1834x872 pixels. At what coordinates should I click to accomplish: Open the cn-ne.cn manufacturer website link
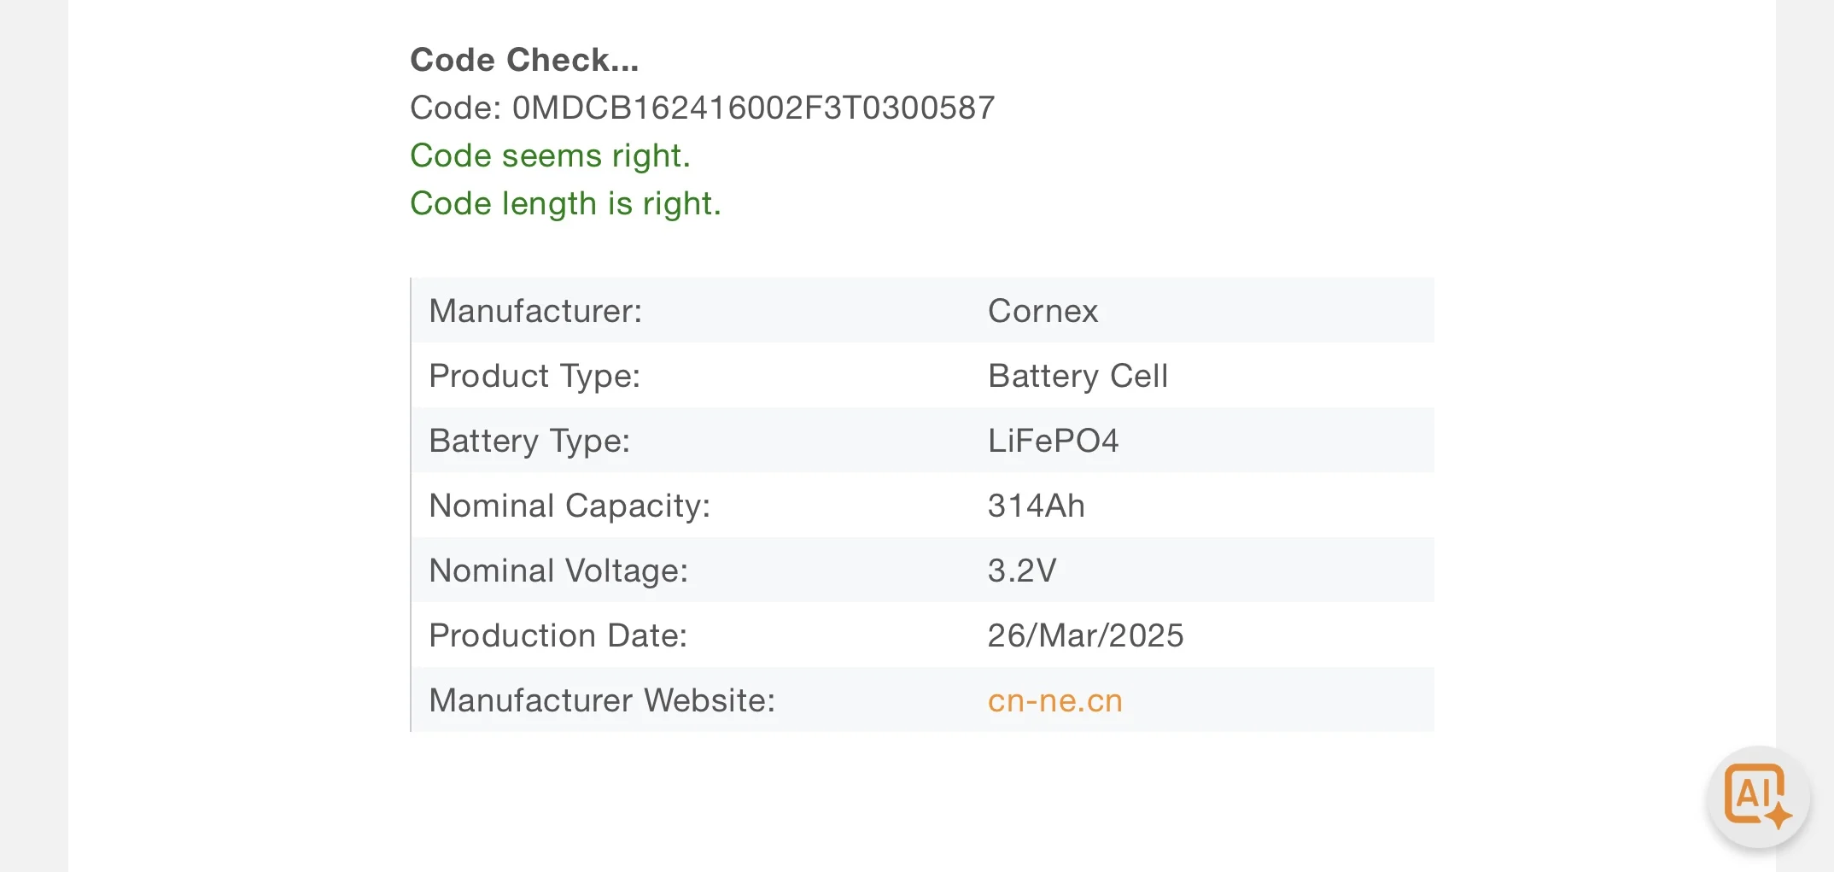click(x=1054, y=700)
